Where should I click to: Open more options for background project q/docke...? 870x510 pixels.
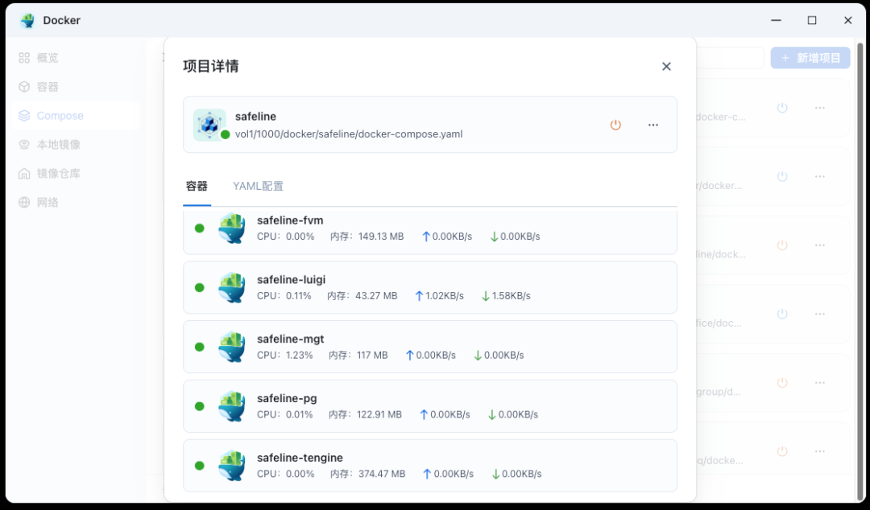coord(820,451)
